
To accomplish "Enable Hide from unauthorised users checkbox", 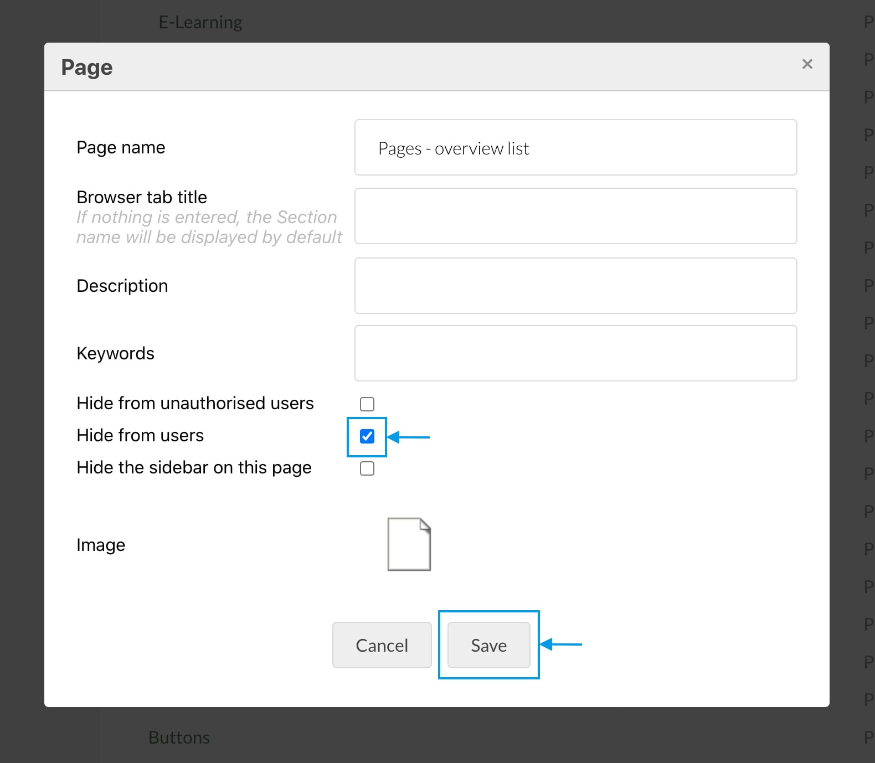I will (367, 404).
